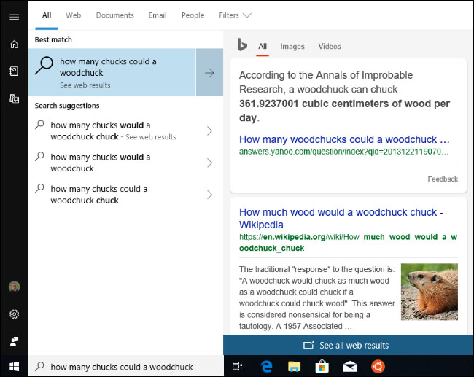Open the Devices icon in the sidebar

click(x=14, y=98)
